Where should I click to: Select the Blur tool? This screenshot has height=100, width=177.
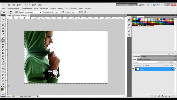[3, 56]
